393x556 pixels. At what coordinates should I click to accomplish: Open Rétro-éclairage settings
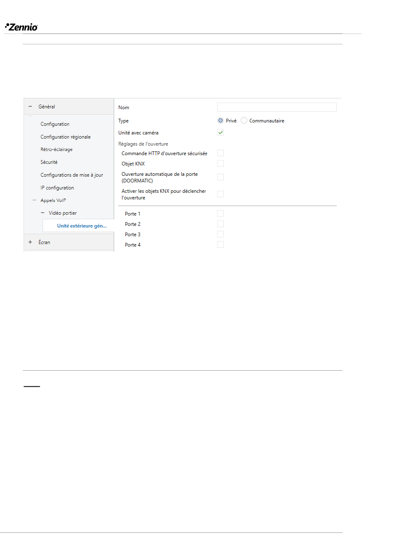coord(56,149)
